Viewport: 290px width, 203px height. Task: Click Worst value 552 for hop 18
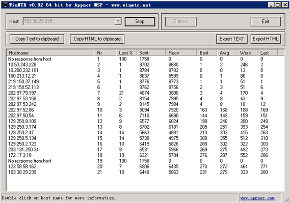244,155
